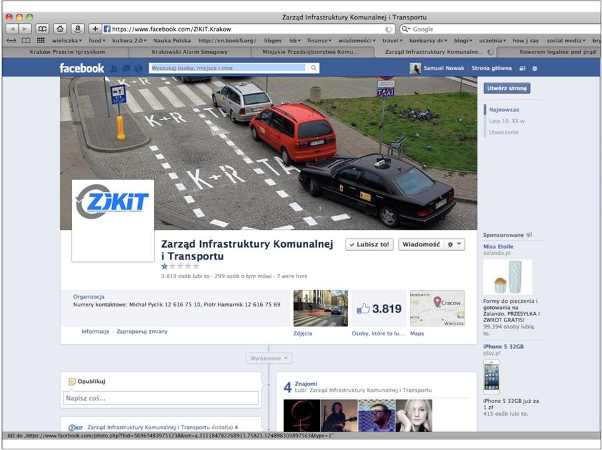Click the blonde woman friend photo
The width and height of the screenshot is (602, 450).
(414, 416)
